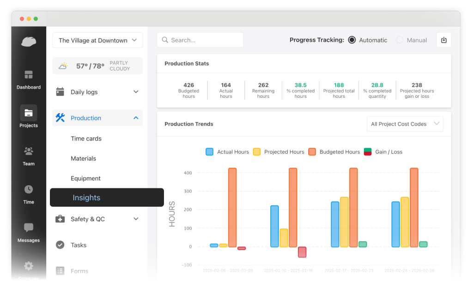Select Insights menu item
The height and width of the screenshot is (282, 473).
pyautogui.click(x=86, y=198)
